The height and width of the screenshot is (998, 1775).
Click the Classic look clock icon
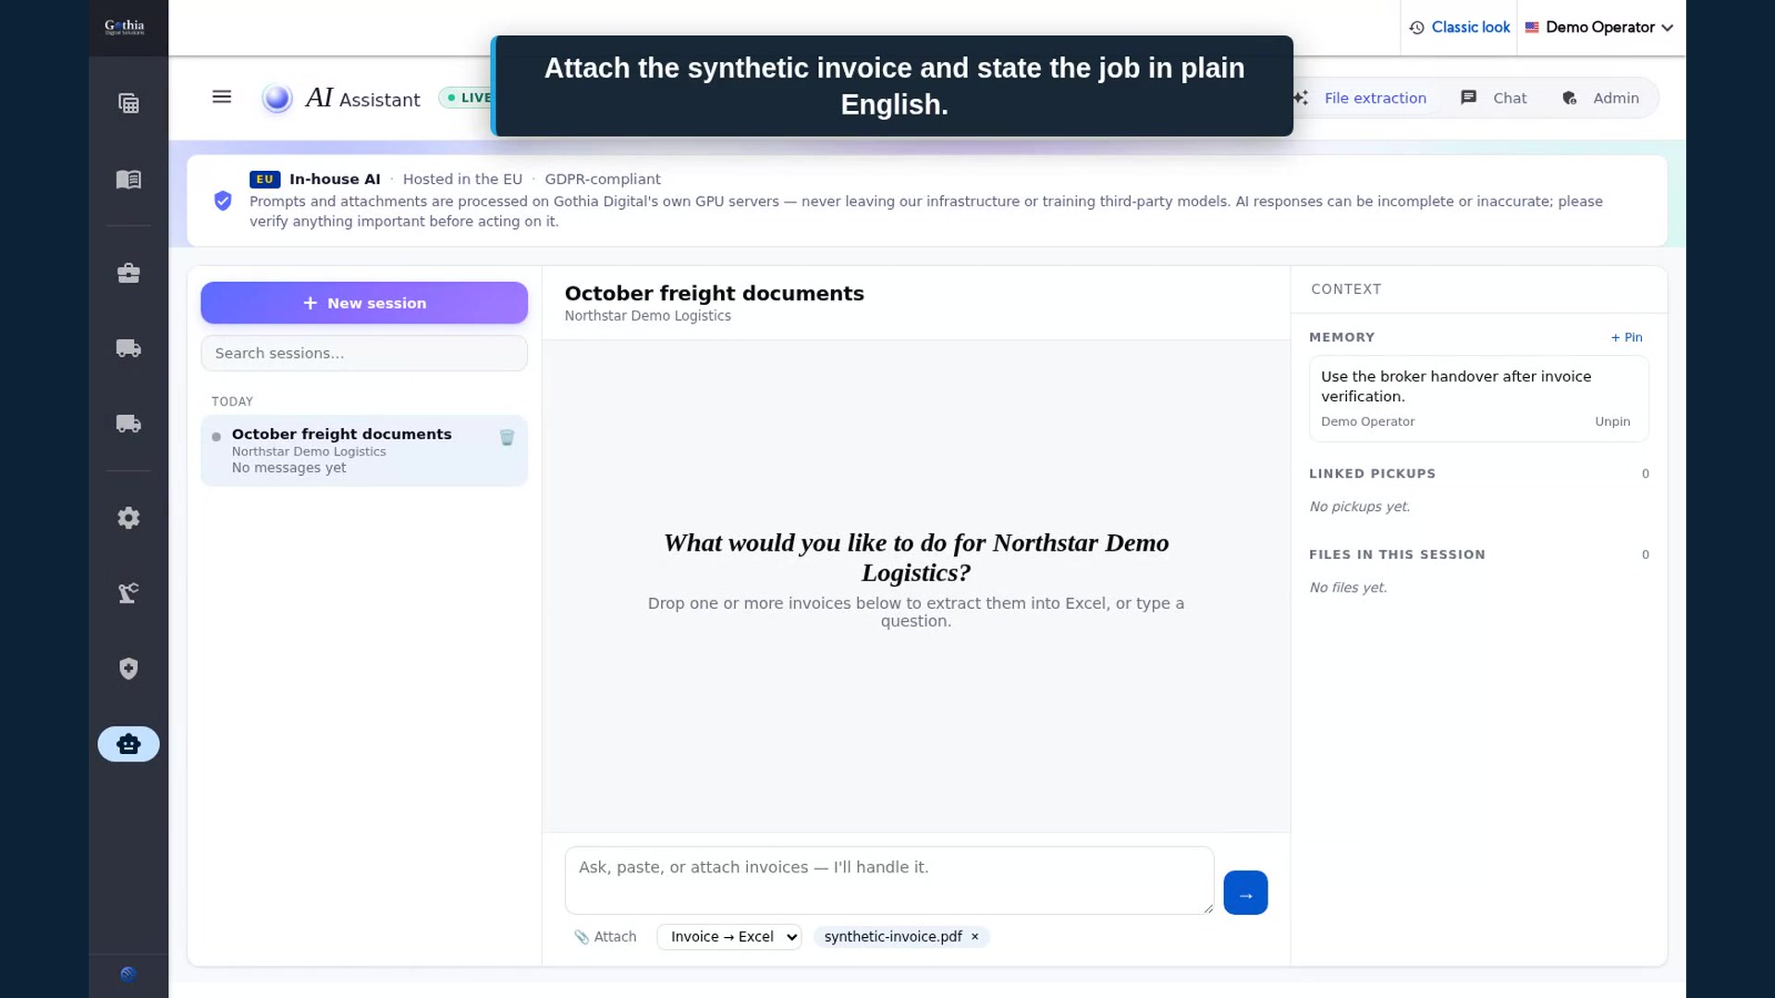click(x=1416, y=28)
